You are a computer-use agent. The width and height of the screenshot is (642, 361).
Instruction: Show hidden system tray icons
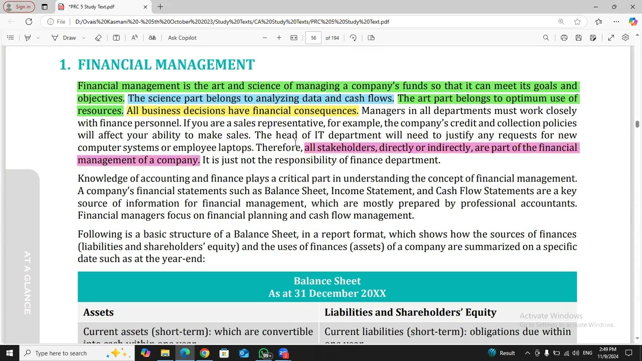(x=527, y=353)
